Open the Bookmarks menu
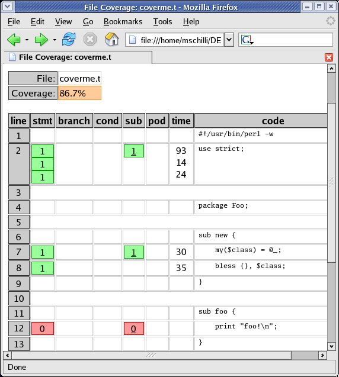The height and width of the screenshot is (377, 339). click(x=123, y=22)
